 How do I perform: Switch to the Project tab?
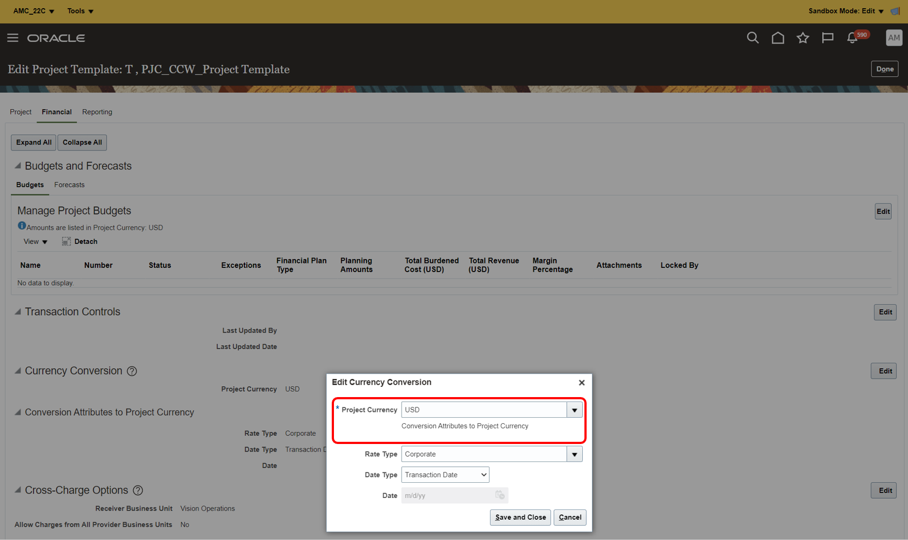[x=21, y=112]
